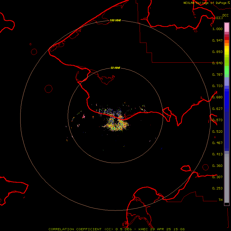231x231 pixels.
Task: Click the 0.627 color scale value
Action: tap(217, 109)
